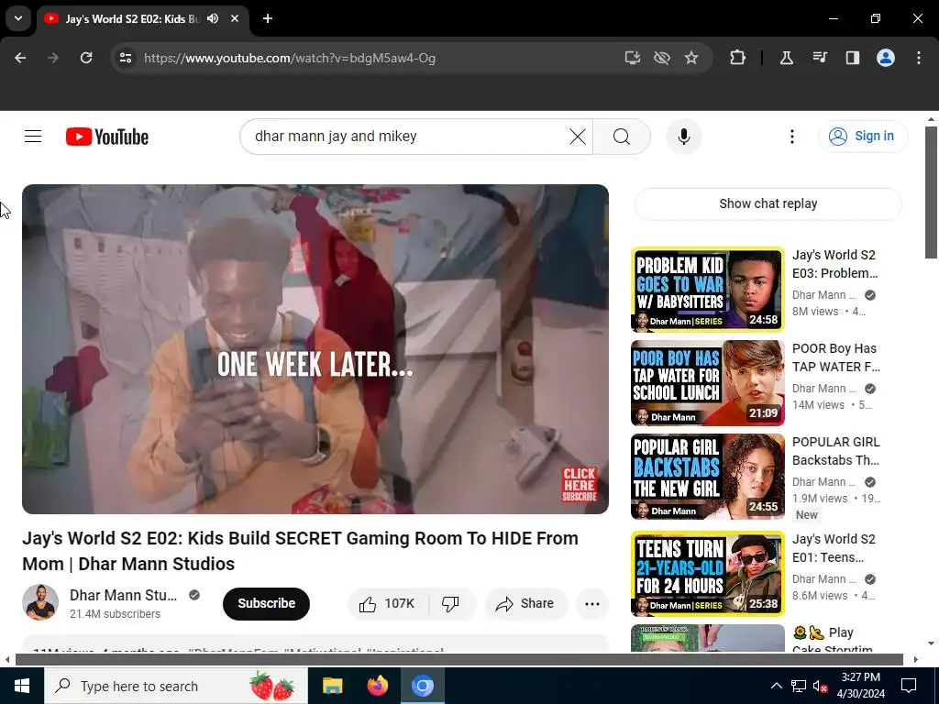View site information icon in address bar
The width and height of the screenshot is (939, 704).
click(125, 58)
